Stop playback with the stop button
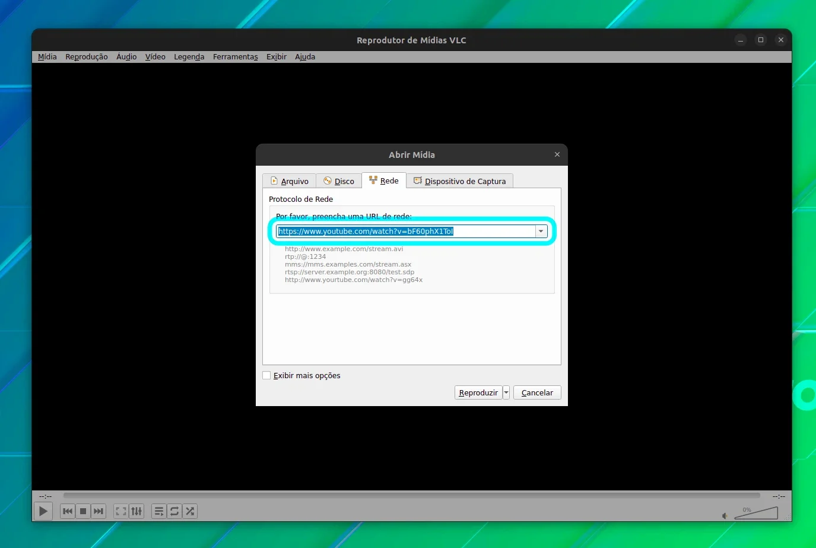Screen dimensions: 816x548 click(x=83, y=511)
